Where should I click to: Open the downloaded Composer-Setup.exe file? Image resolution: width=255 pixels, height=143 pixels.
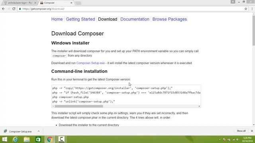(20, 131)
